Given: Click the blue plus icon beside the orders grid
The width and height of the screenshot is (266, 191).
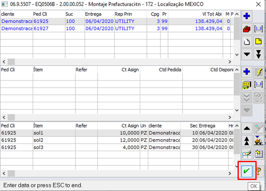Looking at the screenshot, I should coord(247,16).
